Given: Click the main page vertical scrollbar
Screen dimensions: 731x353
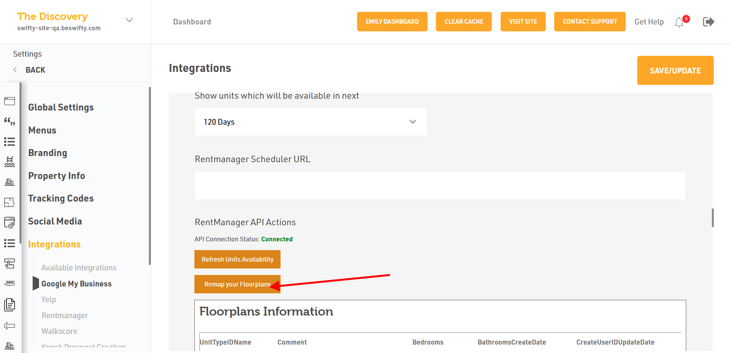Looking at the screenshot, I should [713, 218].
